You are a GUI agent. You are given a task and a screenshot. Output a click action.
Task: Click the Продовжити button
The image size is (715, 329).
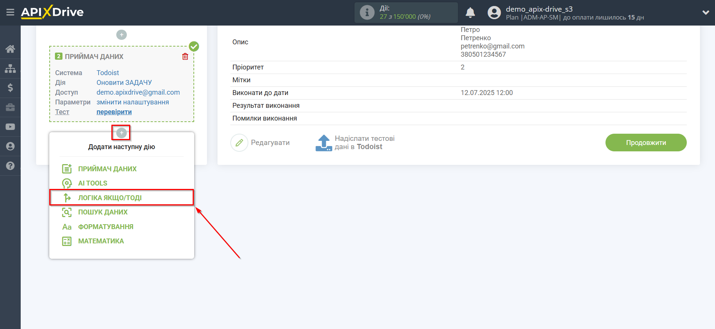tap(646, 143)
